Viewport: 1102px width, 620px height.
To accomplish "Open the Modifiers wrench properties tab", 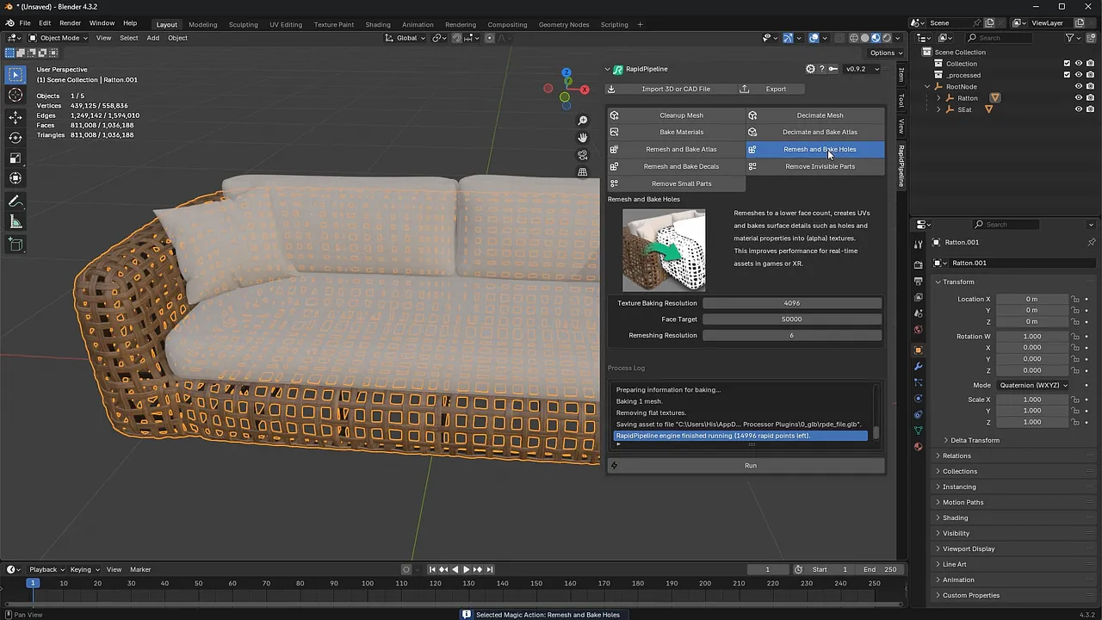I will (918, 367).
